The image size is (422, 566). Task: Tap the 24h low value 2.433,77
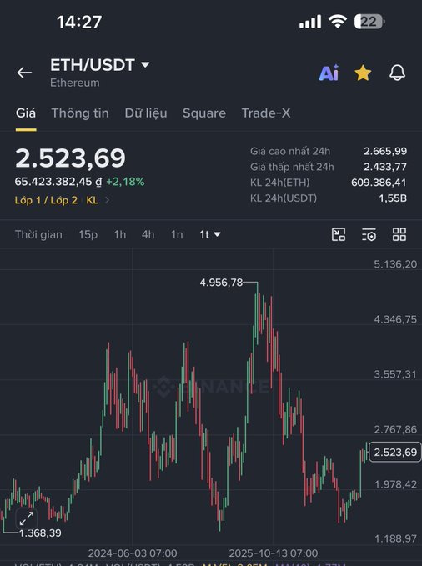385,167
